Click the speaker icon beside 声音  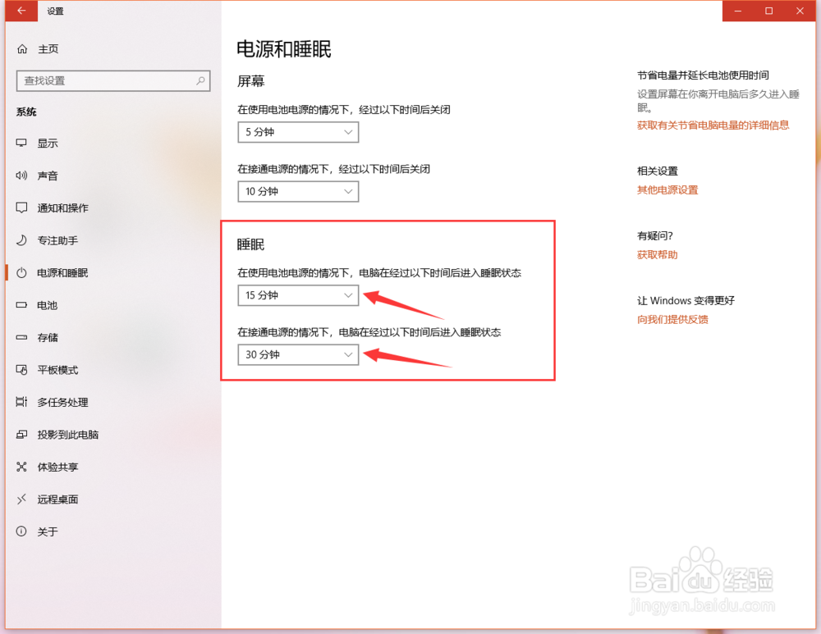click(21, 176)
